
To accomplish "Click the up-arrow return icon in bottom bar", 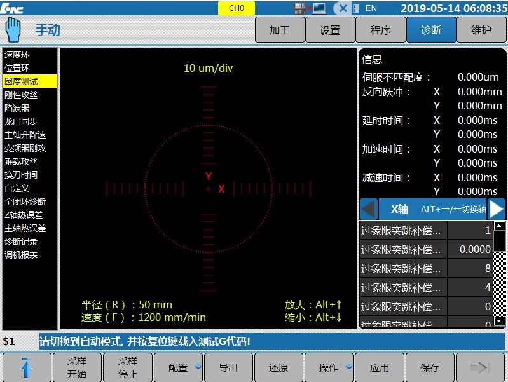I will (26, 367).
